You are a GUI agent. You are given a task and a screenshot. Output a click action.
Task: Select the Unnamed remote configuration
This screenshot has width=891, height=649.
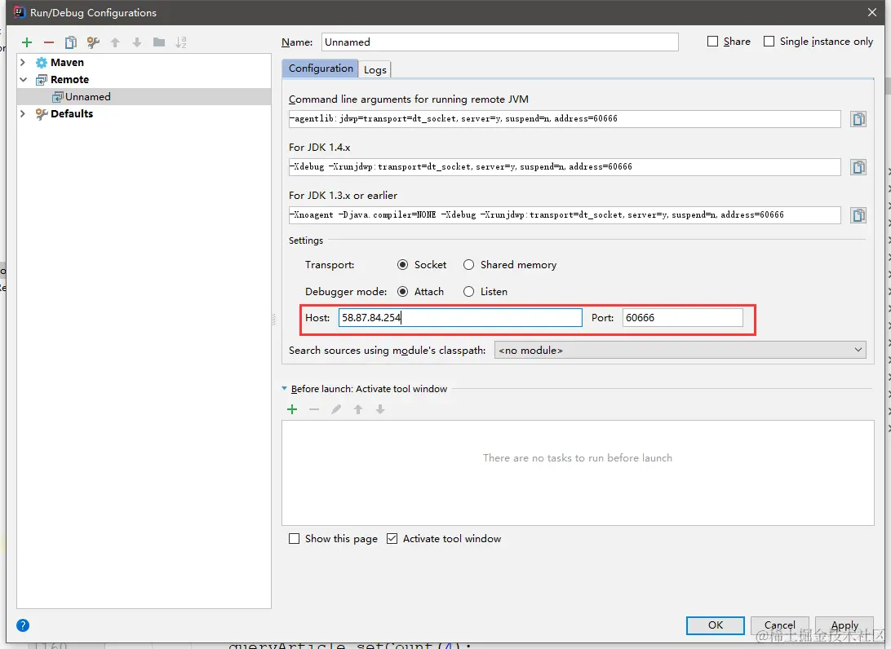(x=144, y=96)
